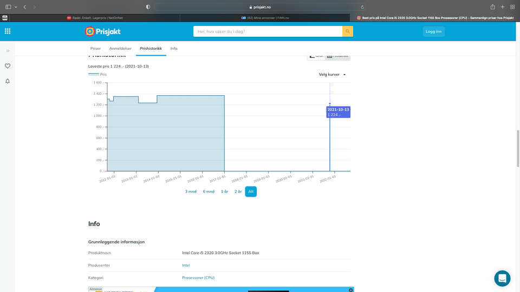The width and height of the screenshot is (520, 292).
Task: Open the Prosessorer (CPU) category link
Action: [198, 277]
